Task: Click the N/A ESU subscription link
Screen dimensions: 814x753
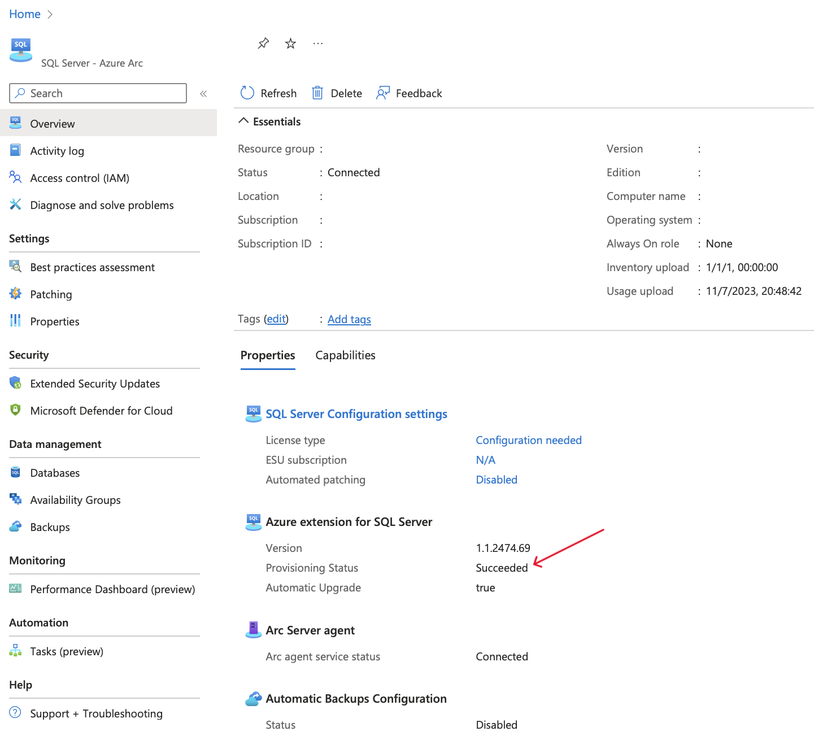Action: tap(485, 460)
